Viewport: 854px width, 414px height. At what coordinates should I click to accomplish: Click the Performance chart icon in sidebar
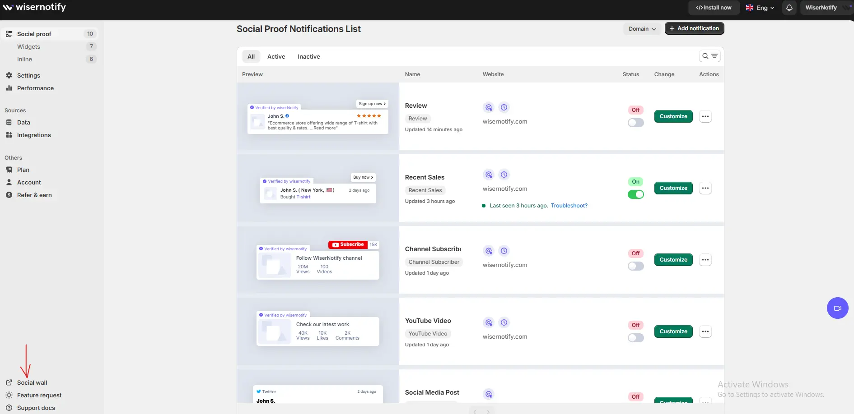pos(9,88)
